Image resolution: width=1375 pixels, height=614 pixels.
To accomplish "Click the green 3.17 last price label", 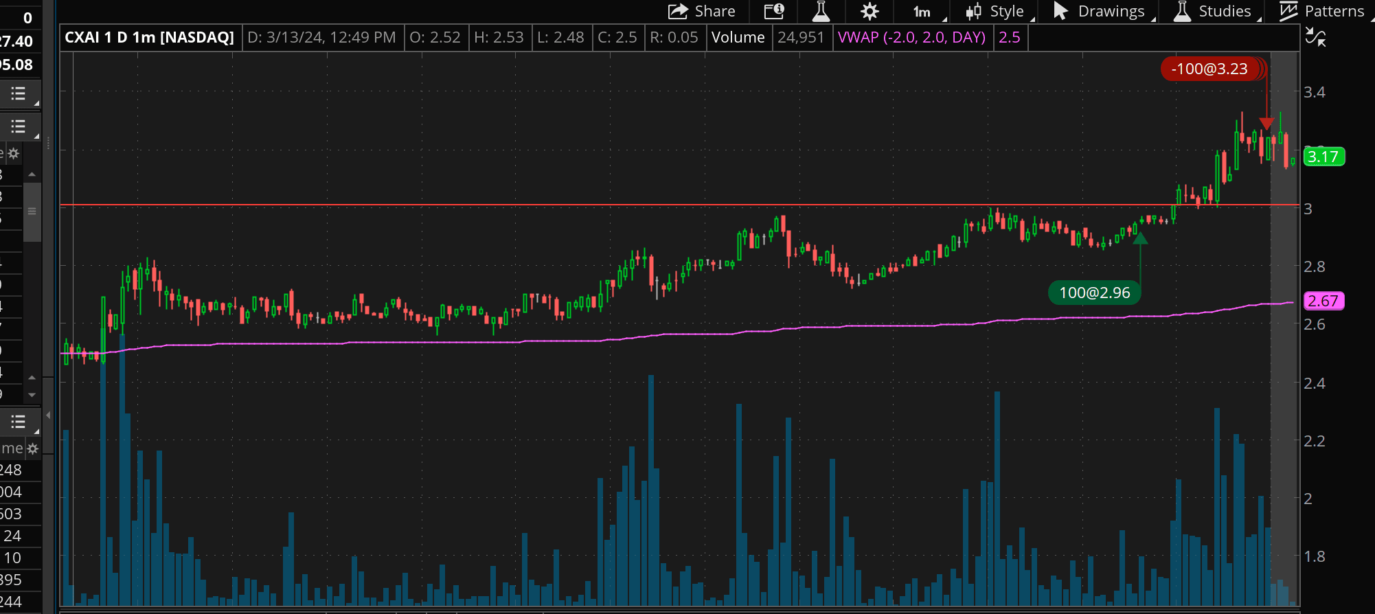I will coord(1323,157).
